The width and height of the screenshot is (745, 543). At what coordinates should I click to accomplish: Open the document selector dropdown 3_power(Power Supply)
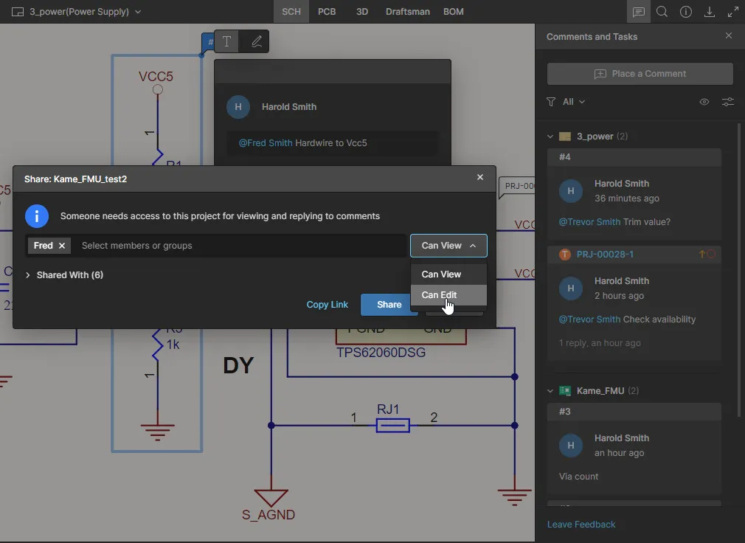point(86,12)
